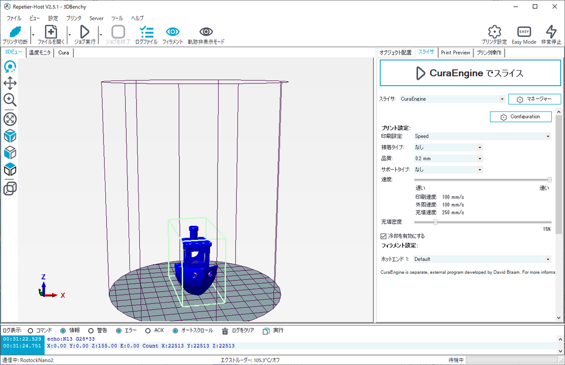Screen dimensions: 565x365
Task: Uncheck 冷却を有効にする cooling checkbox
Action: pos(383,236)
